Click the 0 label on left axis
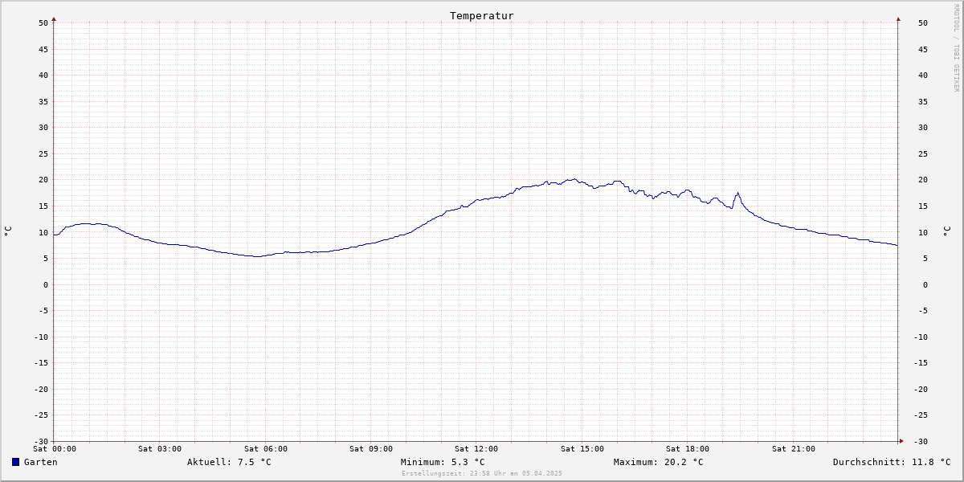 (46, 284)
